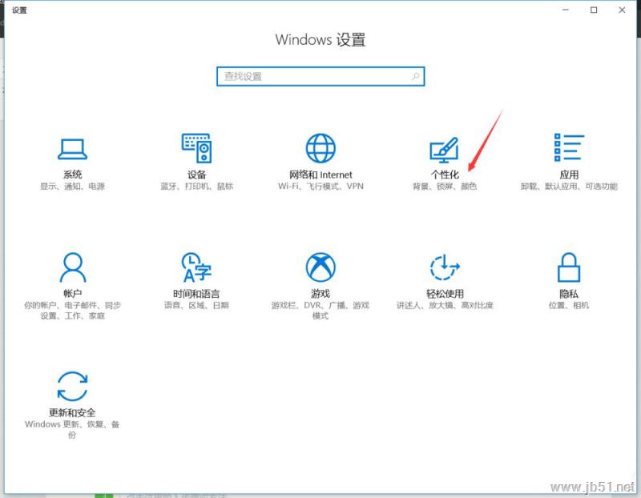Click the green application icon on the taskbar
Screen dimensions: 641x498
[106, 494]
